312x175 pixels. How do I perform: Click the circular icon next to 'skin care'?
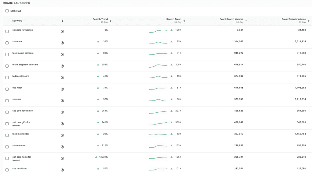click(62, 43)
